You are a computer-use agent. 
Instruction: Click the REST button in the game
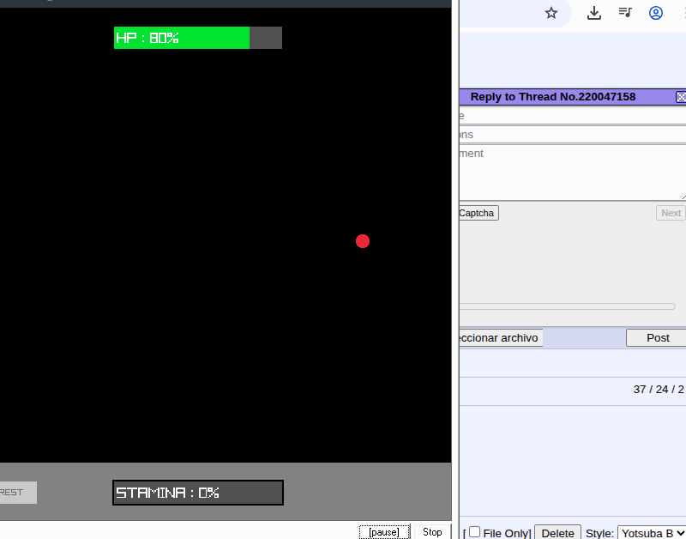click(x=18, y=492)
